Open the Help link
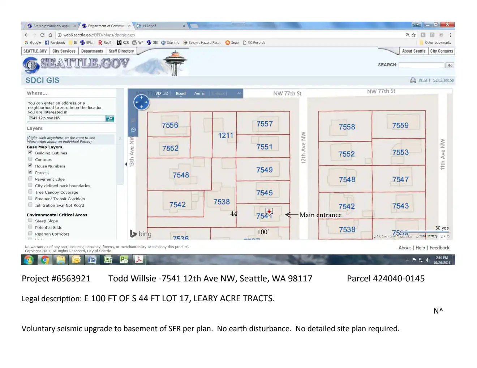The width and height of the screenshot is (477, 368). coord(420,248)
